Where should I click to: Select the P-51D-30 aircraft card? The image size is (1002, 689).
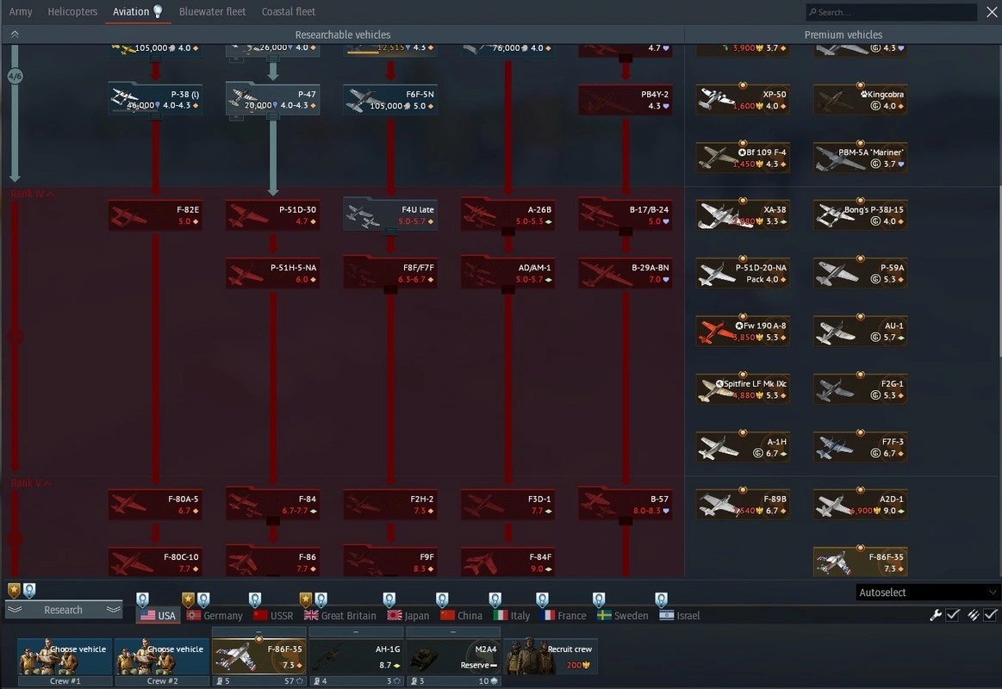point(272,215)
